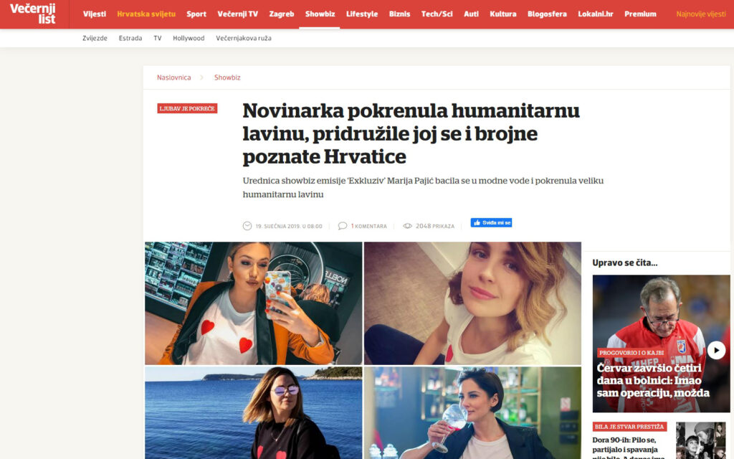Open the Sport menu item
The height and width of the screenshot is (459, 734).
196,14
